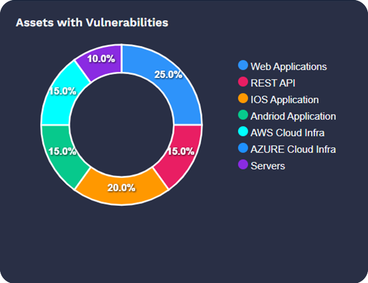Toggle the Web Applications legend label
This screenshot has width=368, height=283.
[x=288, y=66]
